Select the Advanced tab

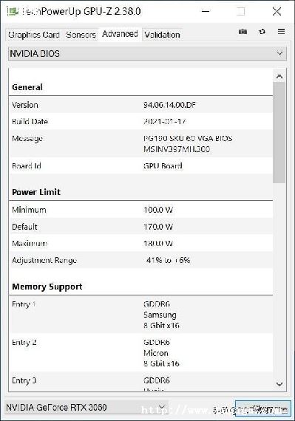(x=120, y=34)
